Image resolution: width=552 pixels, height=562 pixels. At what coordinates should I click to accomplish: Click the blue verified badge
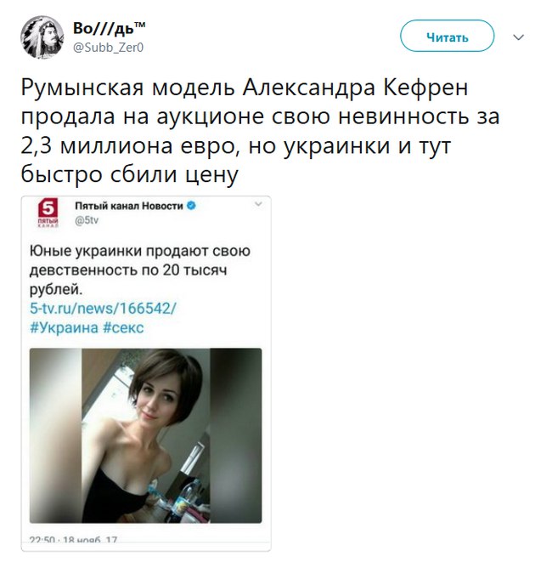tap(192, 206)
